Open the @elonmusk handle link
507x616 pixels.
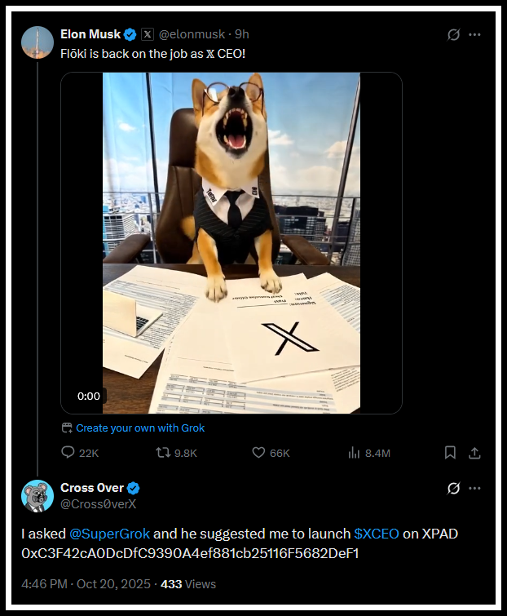coord(193,35)
